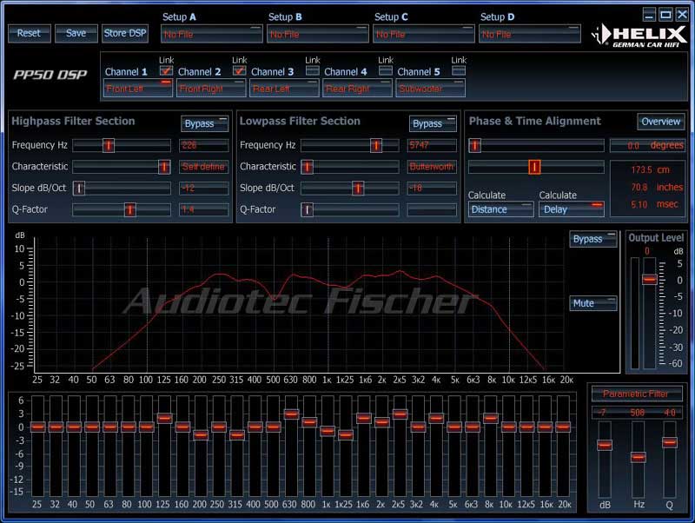The height and width of the screenshot is (523, 695).
Task: Open the Phase & Time Alignment Overview
Action: pyautogui.click(x=661, y=122)
